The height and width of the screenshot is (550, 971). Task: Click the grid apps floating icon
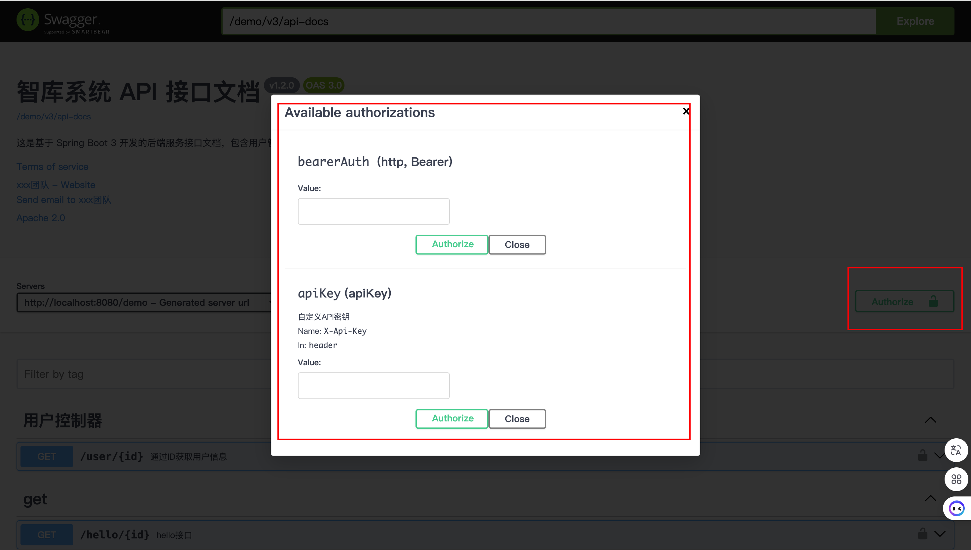(956, 480)
